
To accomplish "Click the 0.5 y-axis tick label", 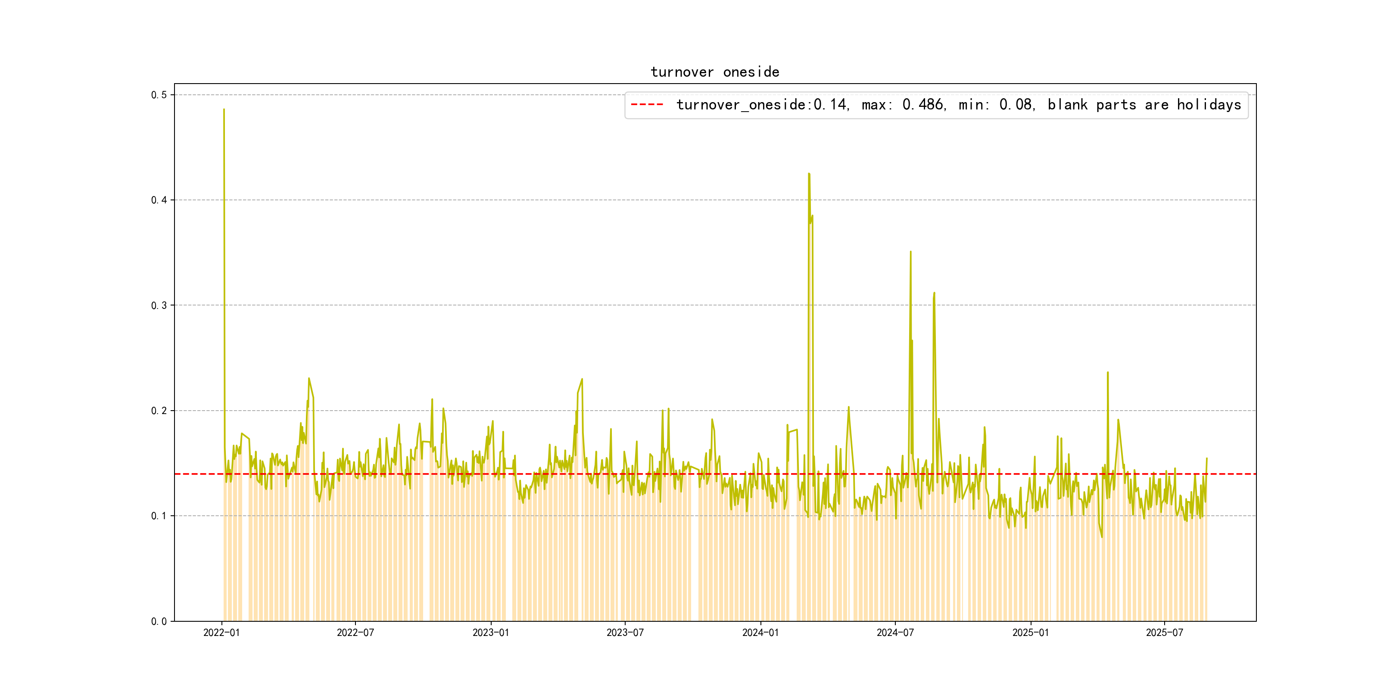I will pyautogui.click(x=159, y=95).
